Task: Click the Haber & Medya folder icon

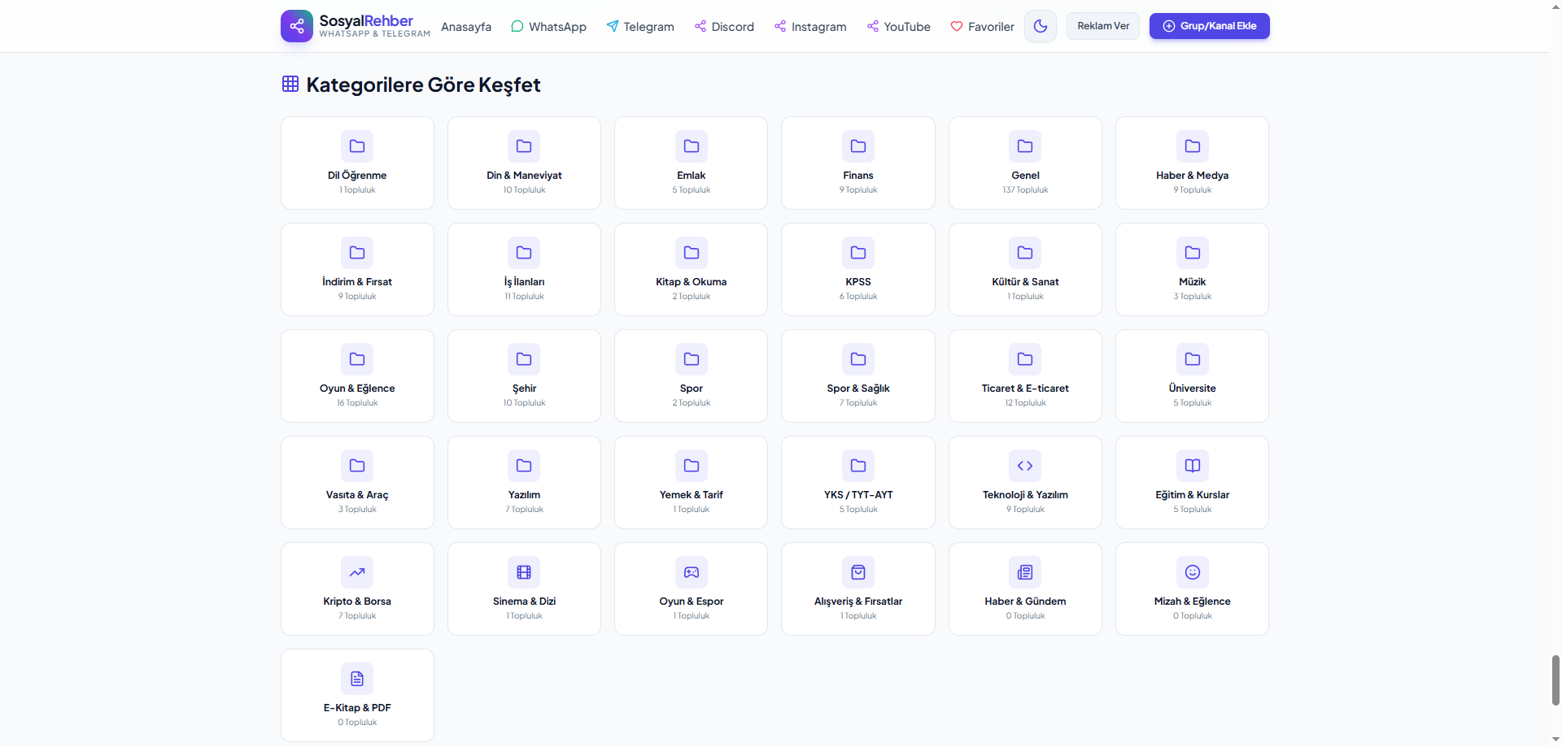Action: [1193, 146]
